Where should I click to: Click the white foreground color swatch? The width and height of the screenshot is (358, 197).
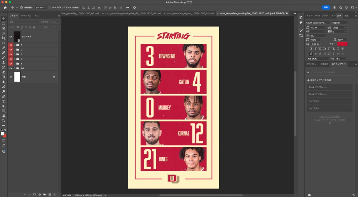pos(2,134)
